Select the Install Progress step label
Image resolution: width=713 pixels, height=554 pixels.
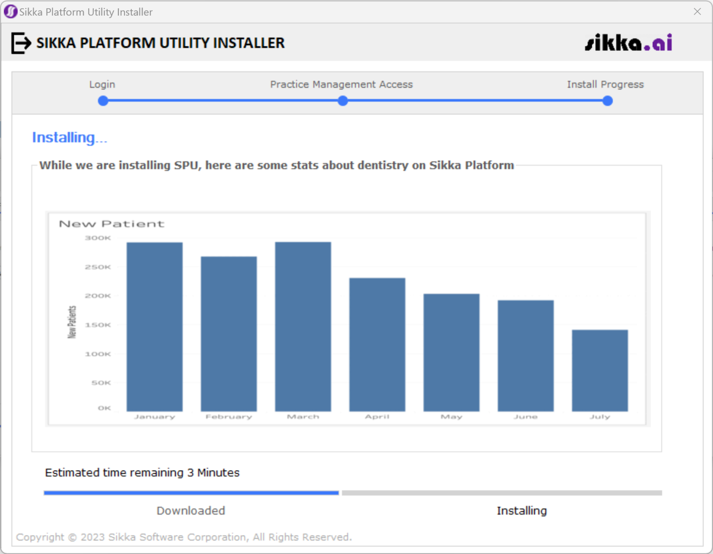pyautogui.click(x=605, y=84)
